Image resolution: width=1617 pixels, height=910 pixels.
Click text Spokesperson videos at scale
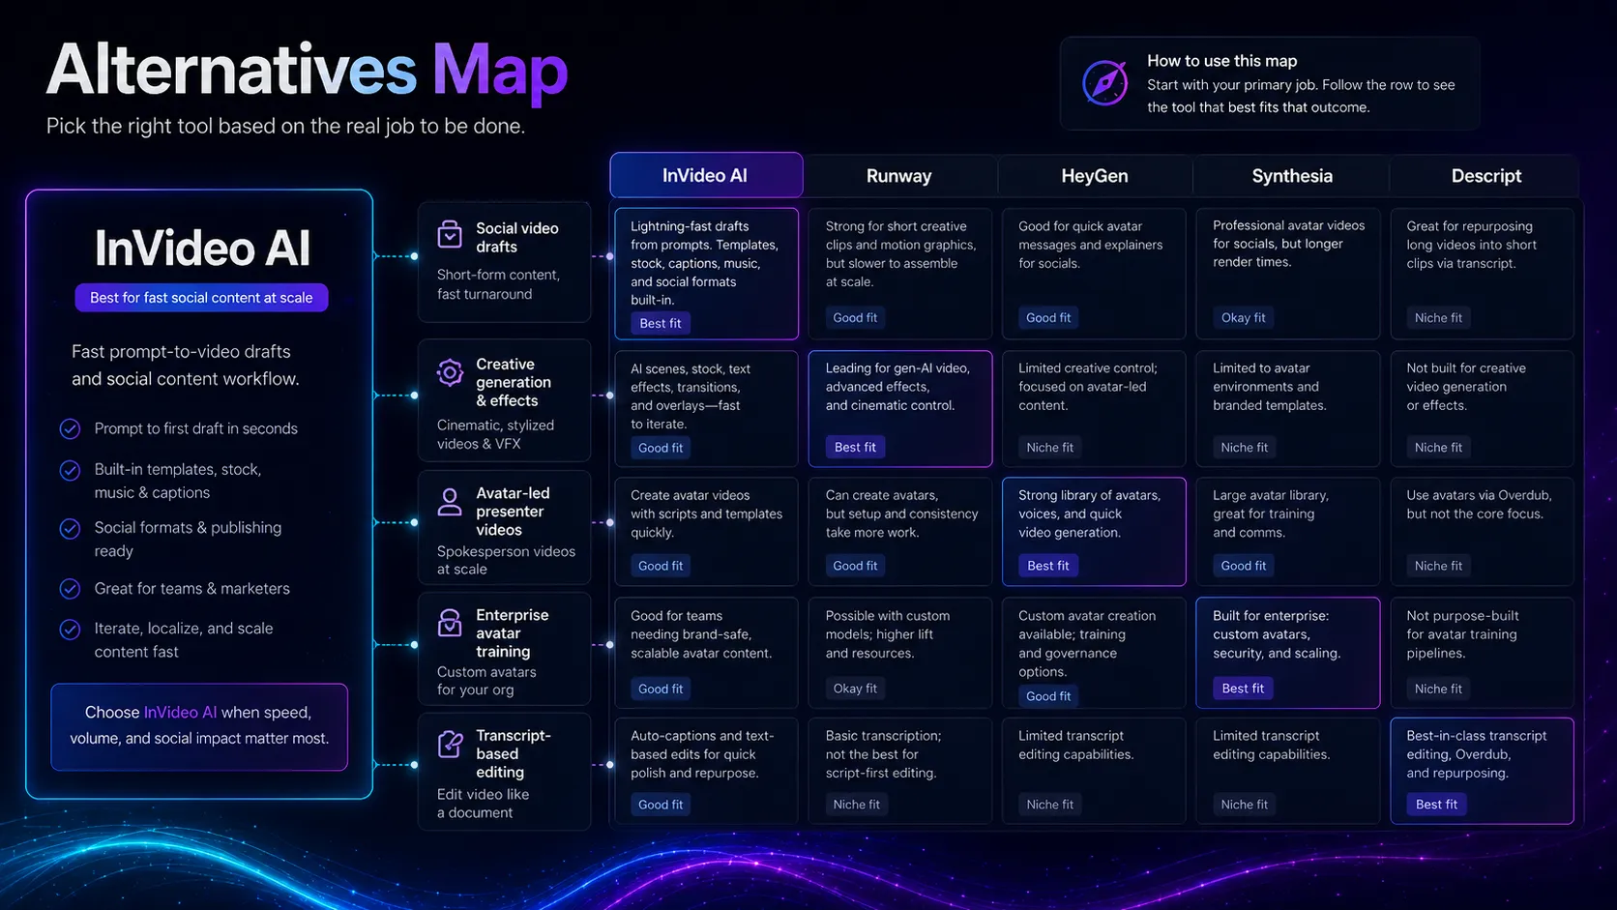click(x=506, y=560)
